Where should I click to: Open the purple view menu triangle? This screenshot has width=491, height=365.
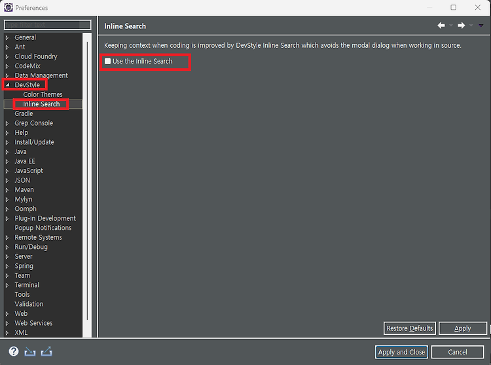(x=481, y=26)
